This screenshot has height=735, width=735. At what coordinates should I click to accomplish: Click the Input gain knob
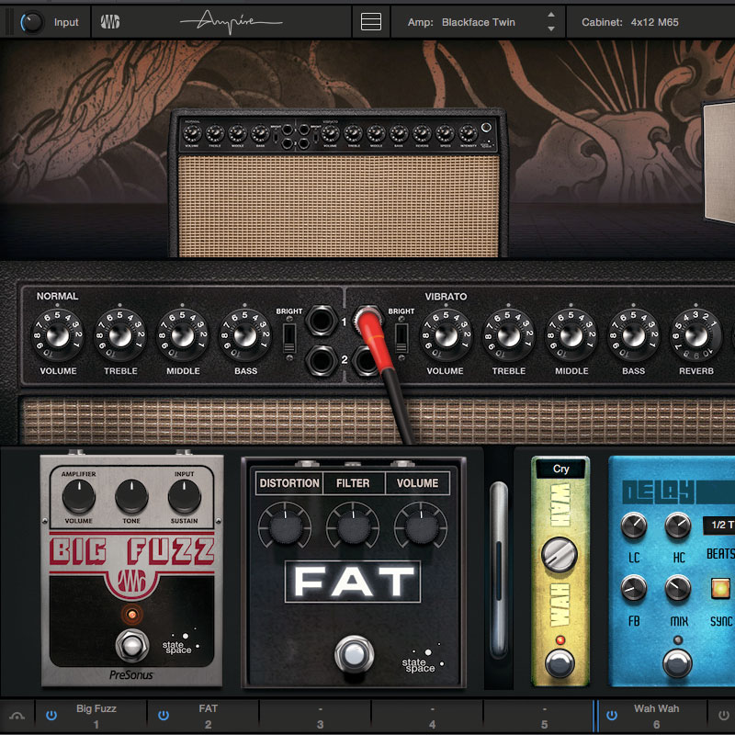point(31,22)
